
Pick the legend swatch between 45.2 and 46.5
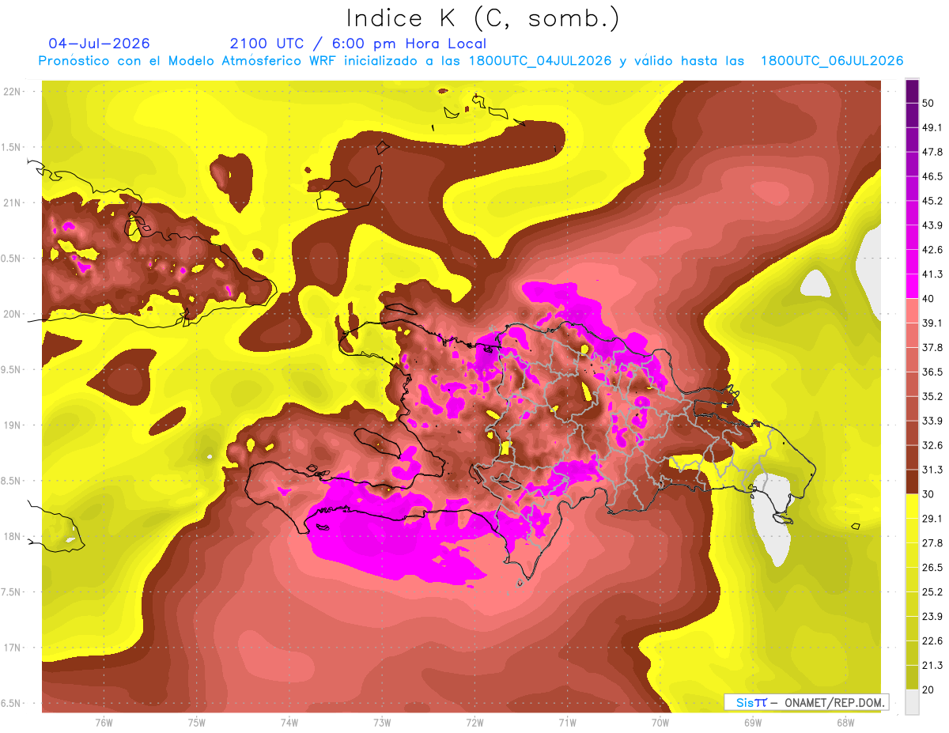913,189
